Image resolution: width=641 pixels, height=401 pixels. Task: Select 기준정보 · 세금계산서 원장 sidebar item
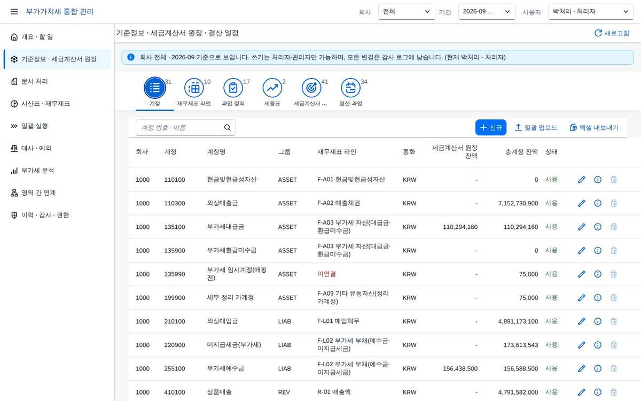tap(57, 59)
